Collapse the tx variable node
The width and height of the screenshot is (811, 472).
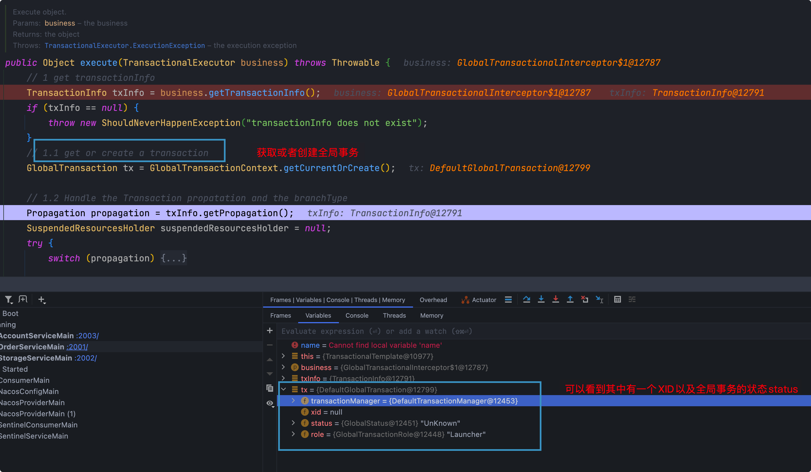click(x=283, y=389)
